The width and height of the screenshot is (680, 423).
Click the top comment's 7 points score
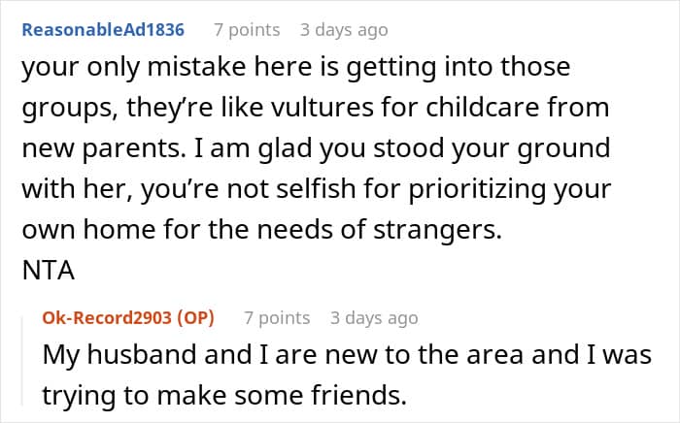click(247, 30)
